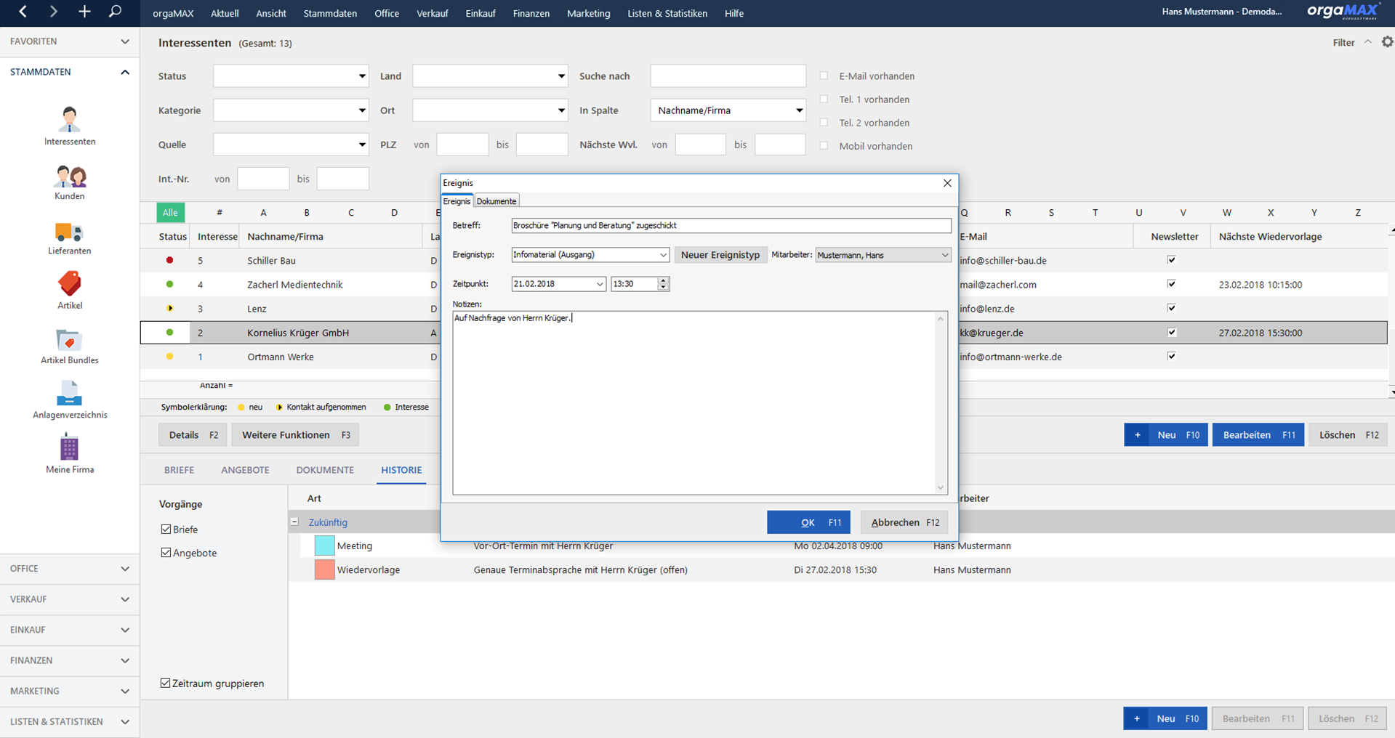Open the Verkauf menu

pyautogui.click(x=433, y=13)
